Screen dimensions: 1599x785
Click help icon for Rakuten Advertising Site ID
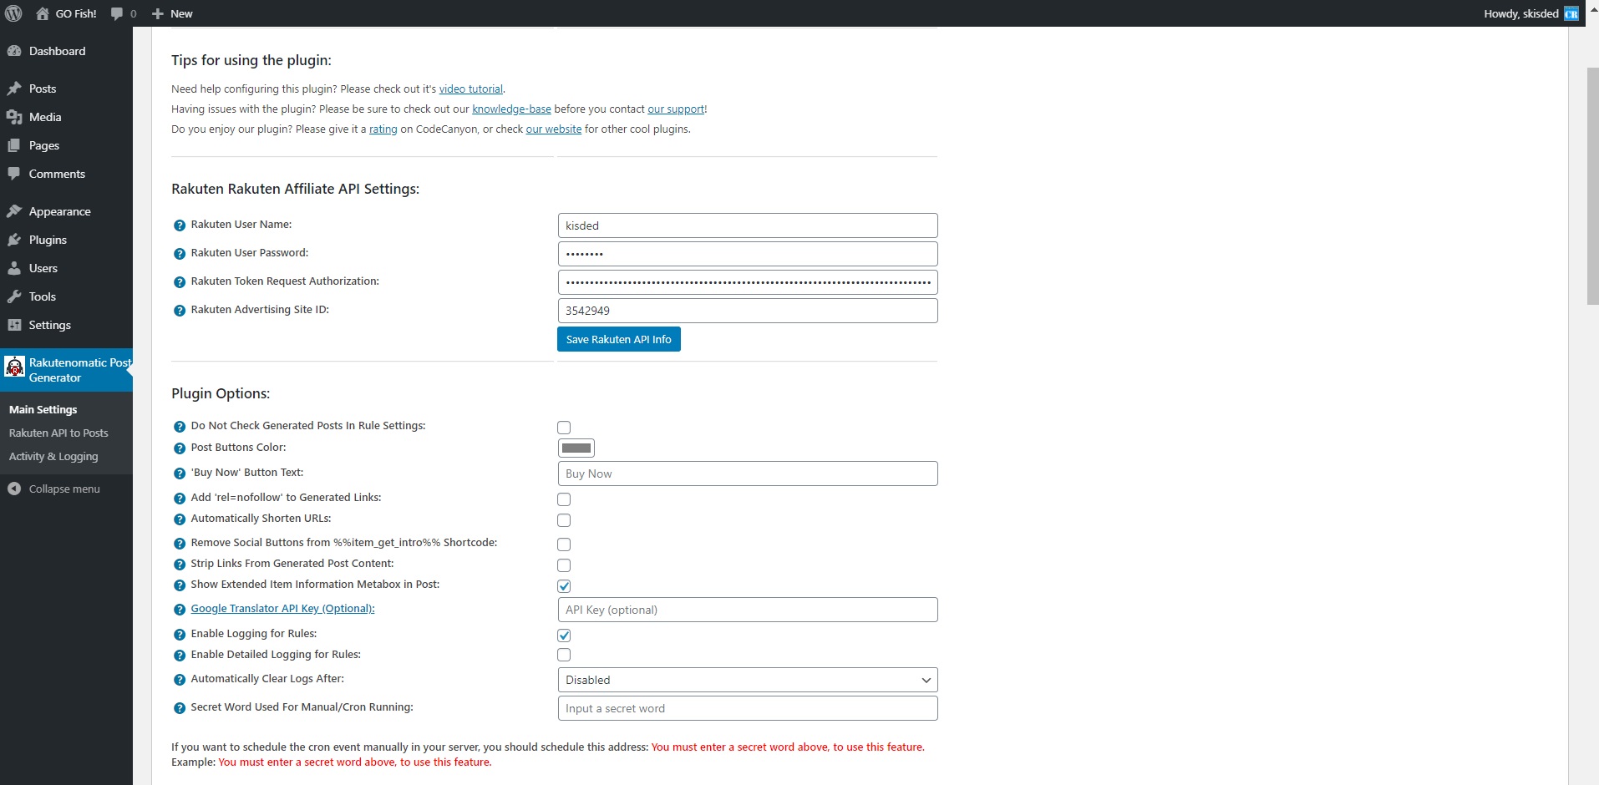pos(179,311)
